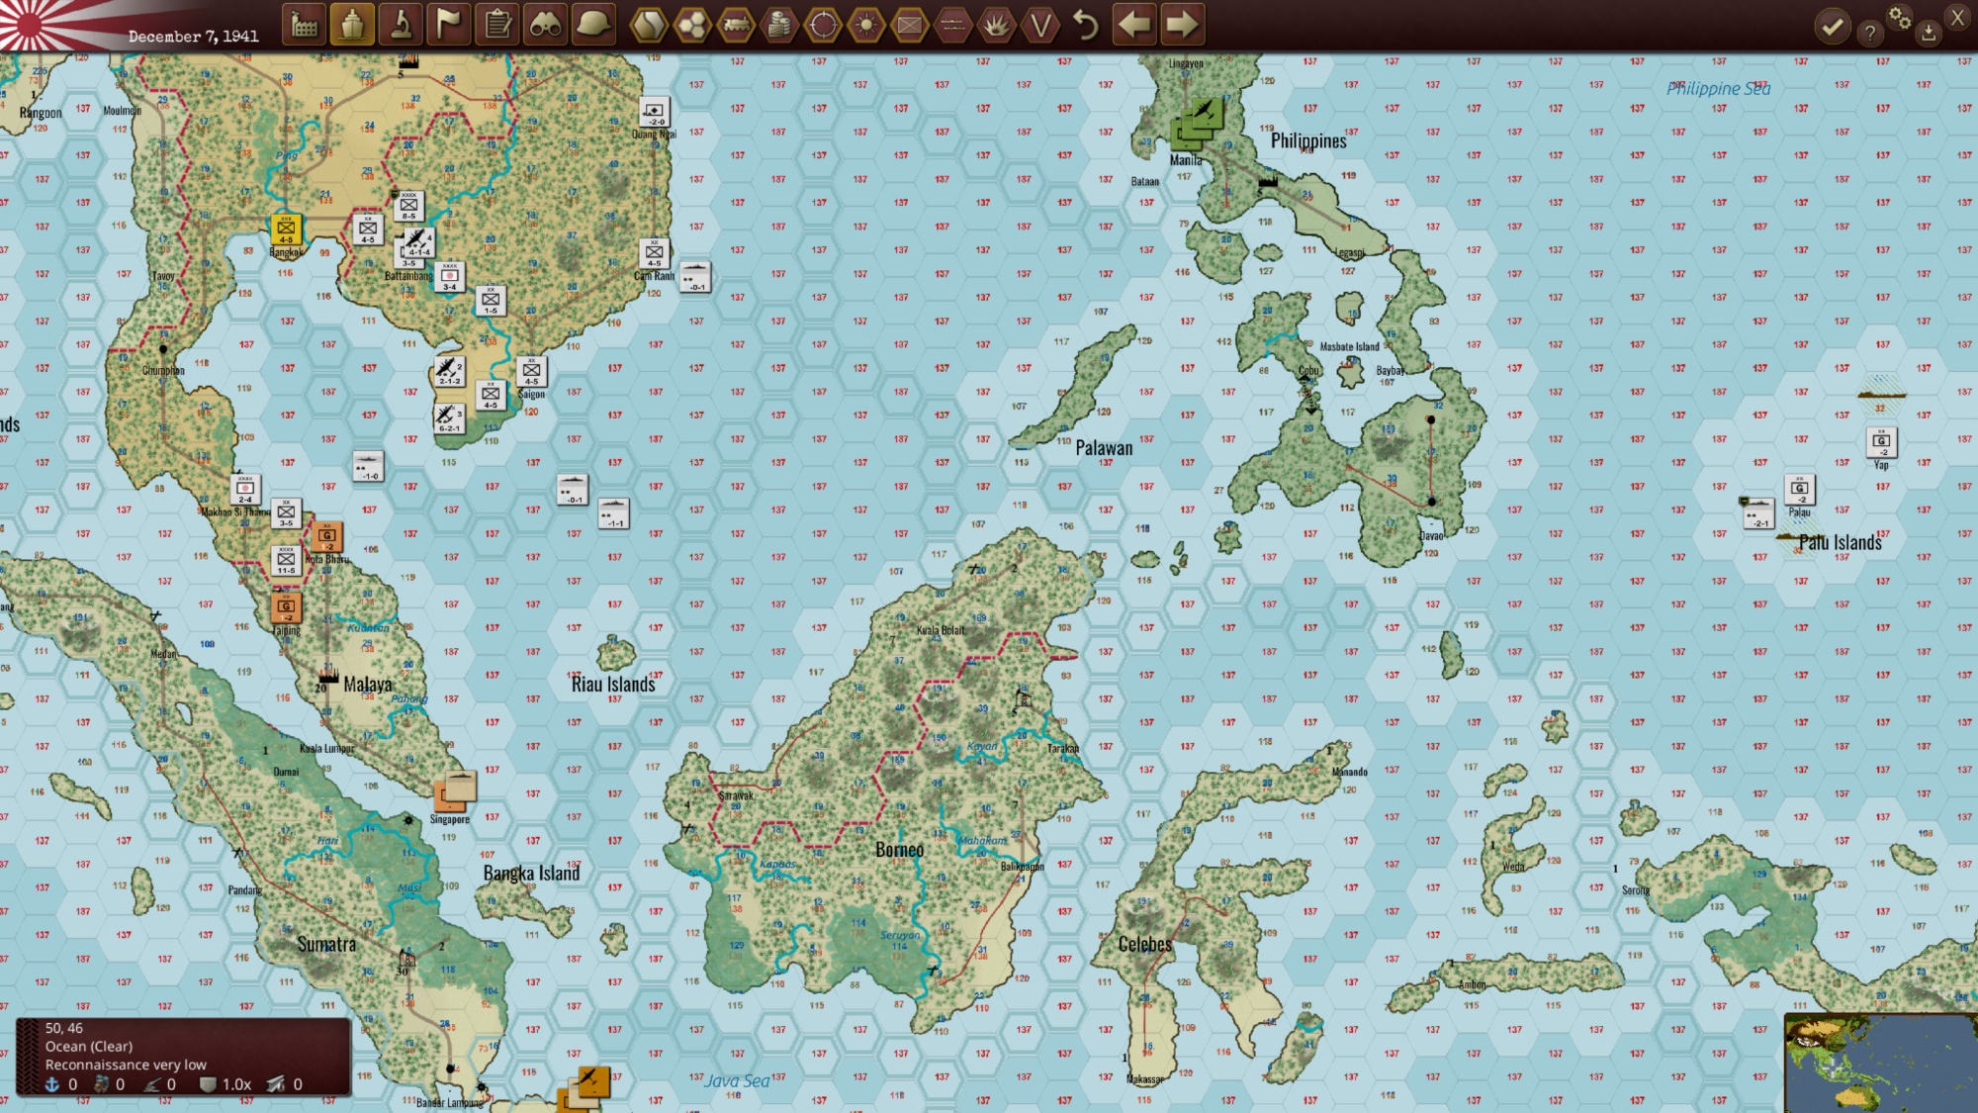Open the flag diplomacy screen
Image resolution: width=1978 pixels, height=1113 pixels.
pos(449,25)
